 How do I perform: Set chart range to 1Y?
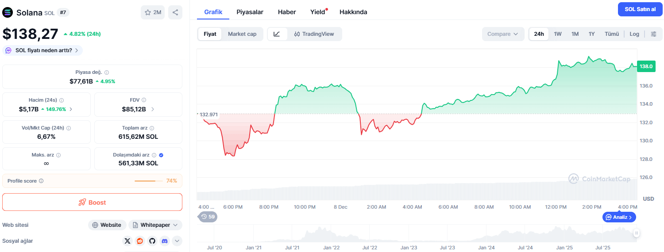(592, 34)
